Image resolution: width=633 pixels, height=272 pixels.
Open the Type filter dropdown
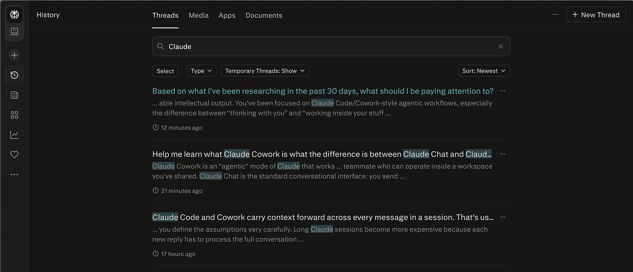pyautogui.click(x=201, y=70)
